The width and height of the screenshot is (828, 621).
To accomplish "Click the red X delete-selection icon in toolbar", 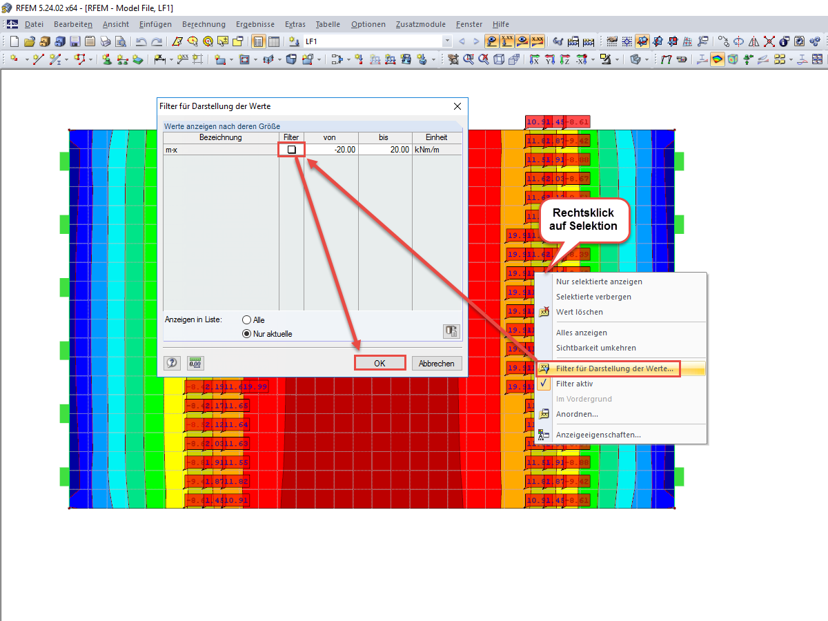I will (769, 41).
